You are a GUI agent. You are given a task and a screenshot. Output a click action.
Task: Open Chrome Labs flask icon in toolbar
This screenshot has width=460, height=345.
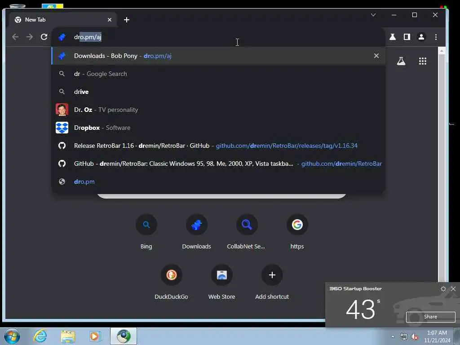click(393, 37)
